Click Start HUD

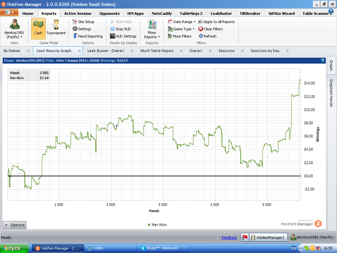pos(121,22)
